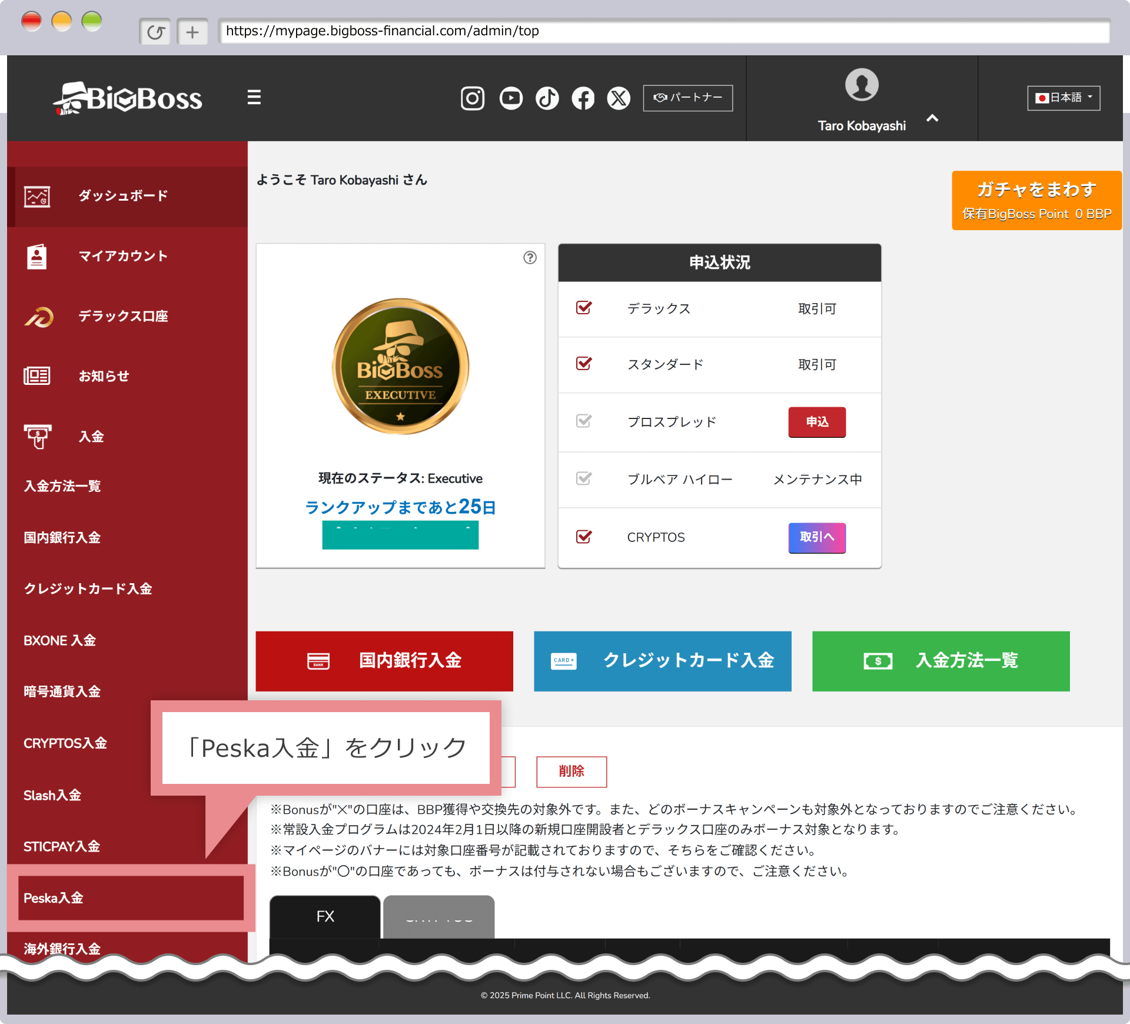Click the X (Twitter) icon
Viewport: 1130px width, 1024px height.
619,98
